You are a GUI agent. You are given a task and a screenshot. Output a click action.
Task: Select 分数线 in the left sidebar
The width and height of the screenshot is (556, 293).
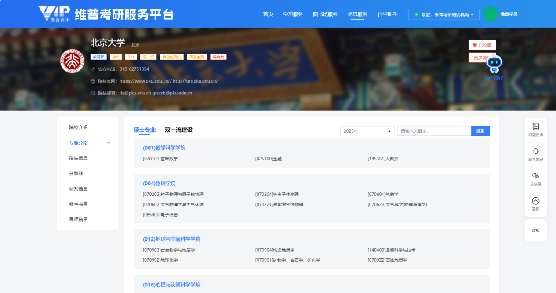point(76,174)
